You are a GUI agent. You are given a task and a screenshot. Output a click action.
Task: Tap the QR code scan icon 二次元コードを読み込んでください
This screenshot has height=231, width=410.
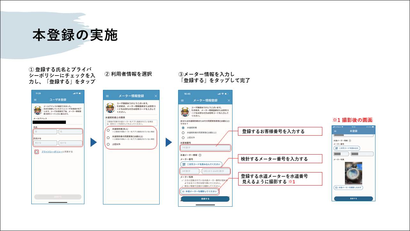click(x=184, y=164)
